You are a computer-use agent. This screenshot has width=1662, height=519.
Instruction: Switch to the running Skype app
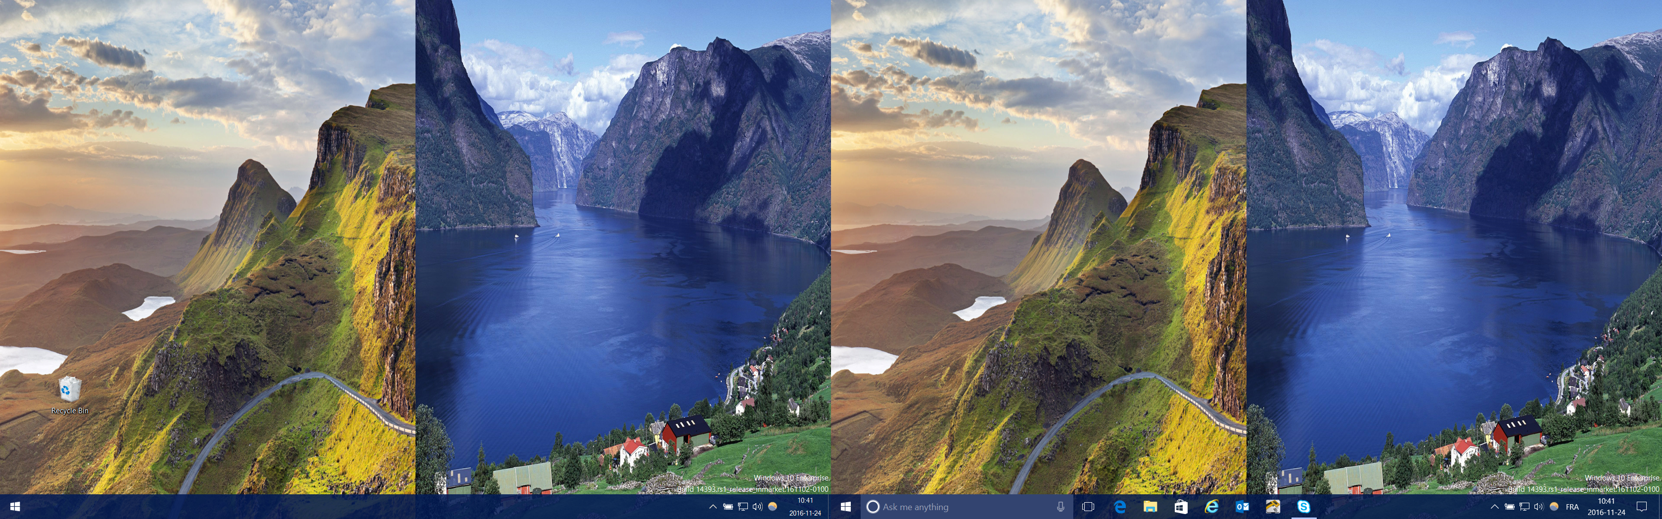coord(1303,508)
